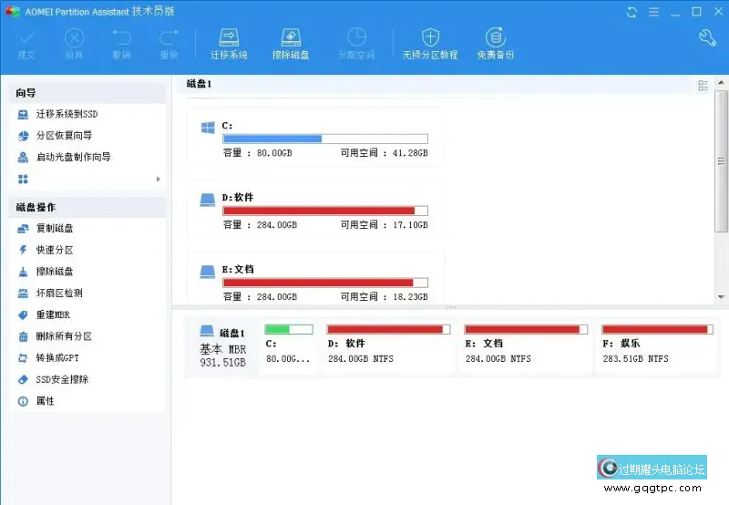Screen dimensions: 729x505
Task: Select the E:文档 partition card
Action: [316, 280]
